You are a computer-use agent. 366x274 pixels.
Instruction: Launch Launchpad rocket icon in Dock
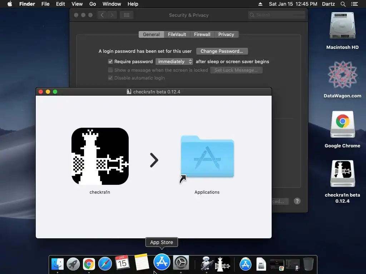(73, 264)
